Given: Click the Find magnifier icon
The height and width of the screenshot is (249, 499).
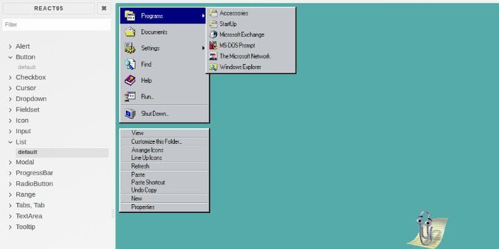Looking at the screenshot, I should point(130,64).
